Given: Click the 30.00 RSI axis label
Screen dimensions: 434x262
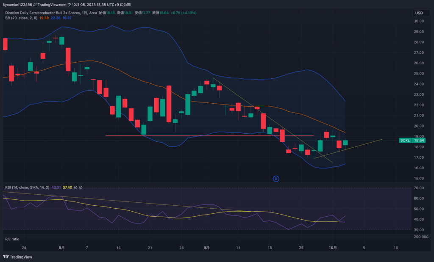Looking at the screenshot, I should click(x=419, y=230).
